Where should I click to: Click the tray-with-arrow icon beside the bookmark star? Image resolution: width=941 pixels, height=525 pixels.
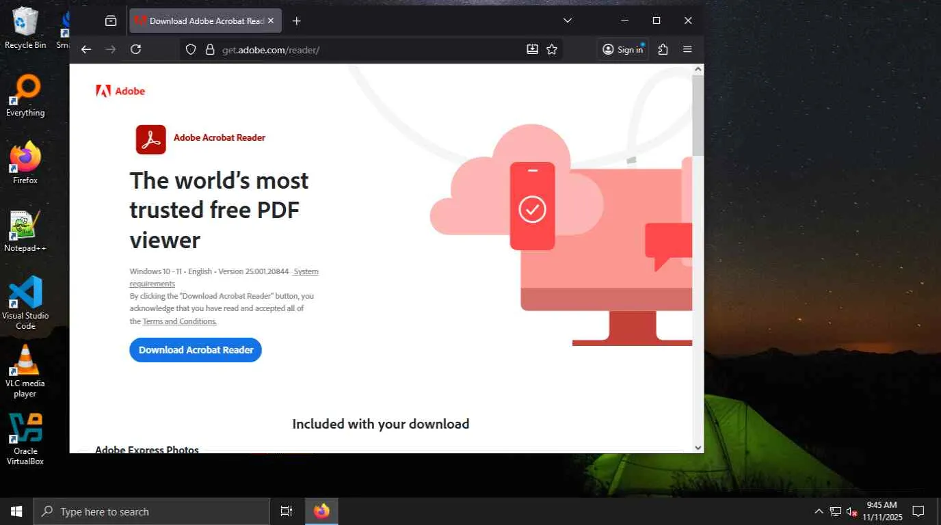pyautogui.click(x=532, y=49)
